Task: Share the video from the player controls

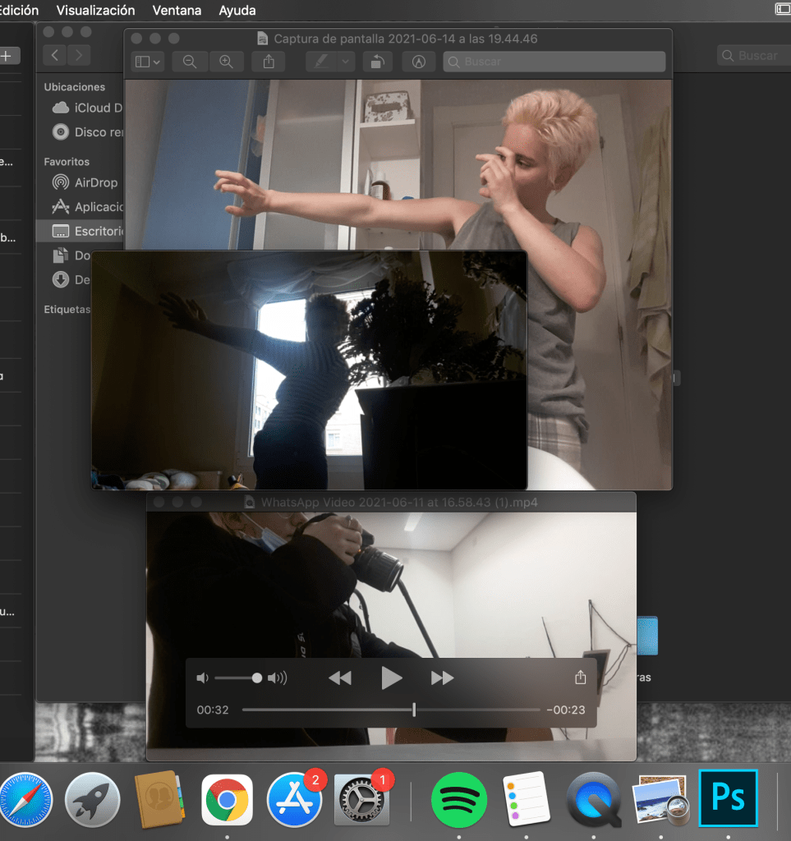Action: click(581, 678)
